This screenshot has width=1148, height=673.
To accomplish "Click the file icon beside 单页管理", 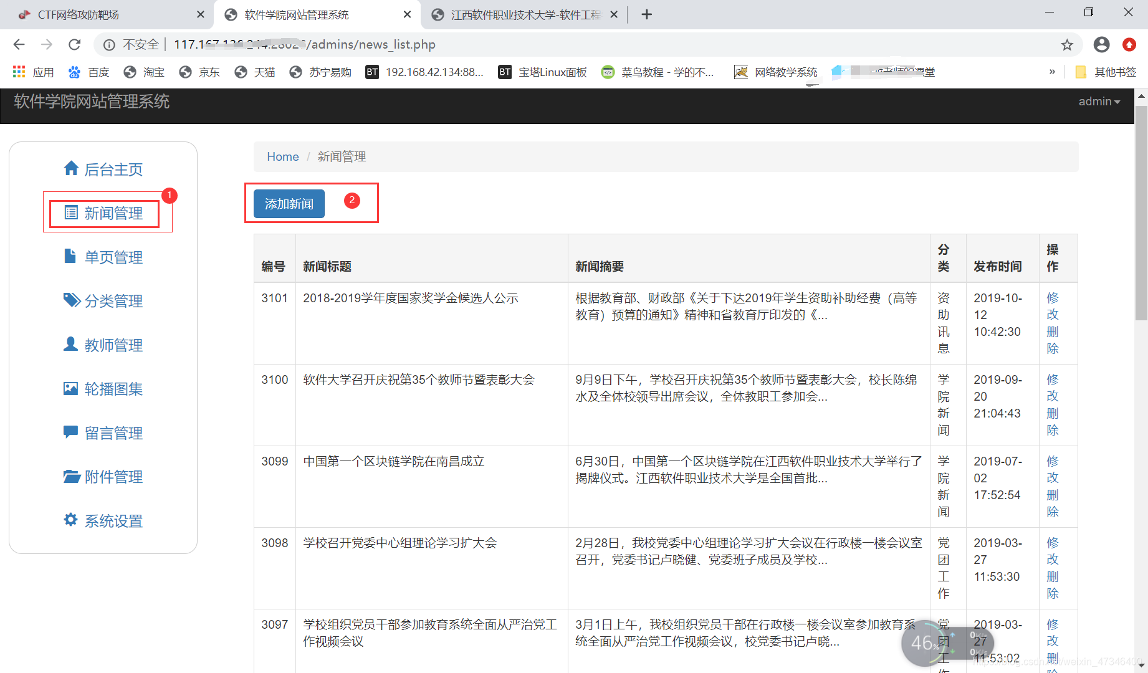I will click(x=70, y=256).
